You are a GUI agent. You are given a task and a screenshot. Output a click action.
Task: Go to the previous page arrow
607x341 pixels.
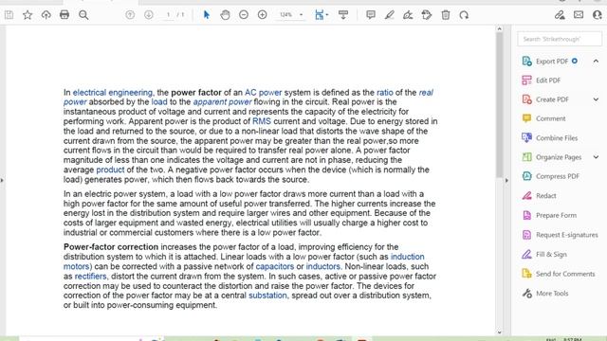pos(130,15)
